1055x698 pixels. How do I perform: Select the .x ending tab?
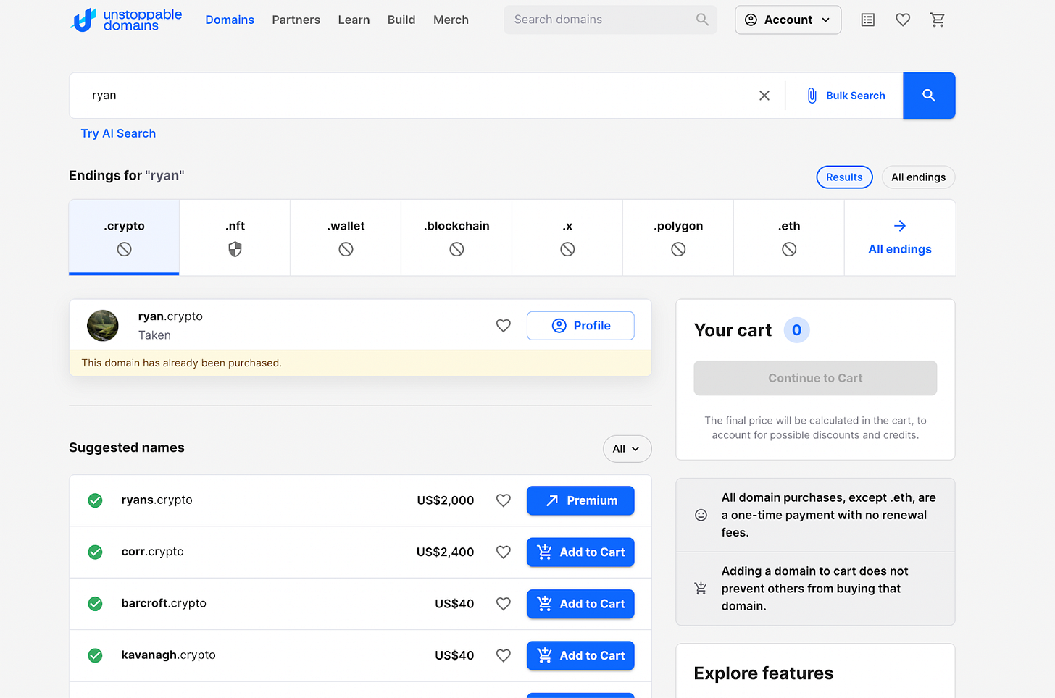567,237
